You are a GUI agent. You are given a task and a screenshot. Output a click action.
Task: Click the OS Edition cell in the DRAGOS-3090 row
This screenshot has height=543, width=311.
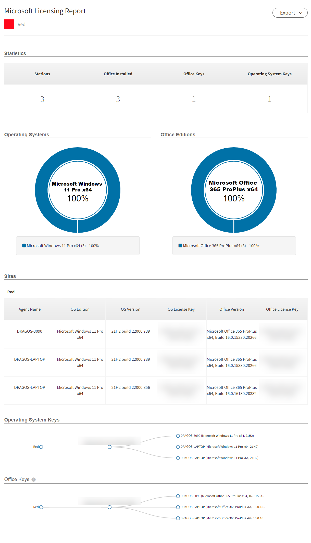[80, 334]
